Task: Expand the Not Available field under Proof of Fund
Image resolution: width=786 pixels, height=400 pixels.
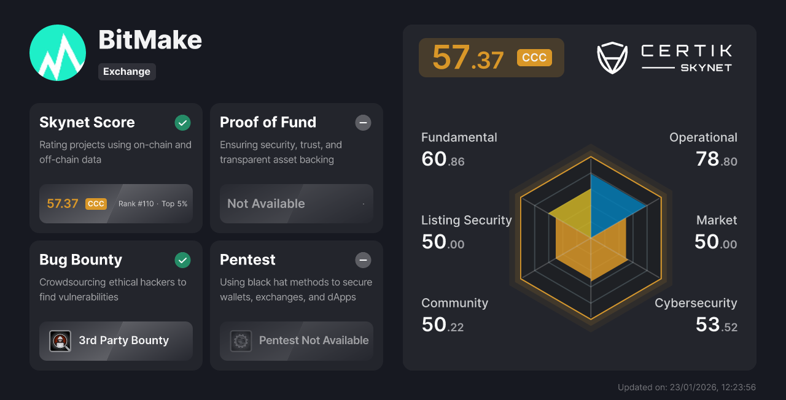Action: [297, 203]
